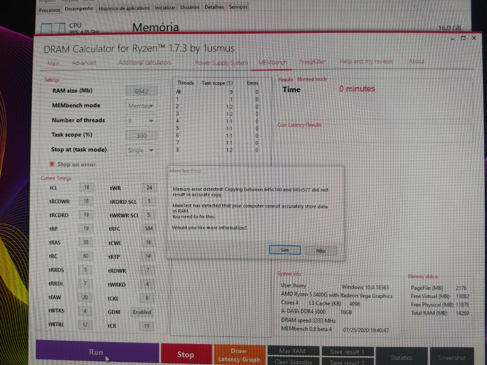This screenshot has width=487, height=365.
Task: Click the 0 minutes time value
Action: (x=357, y=89)
